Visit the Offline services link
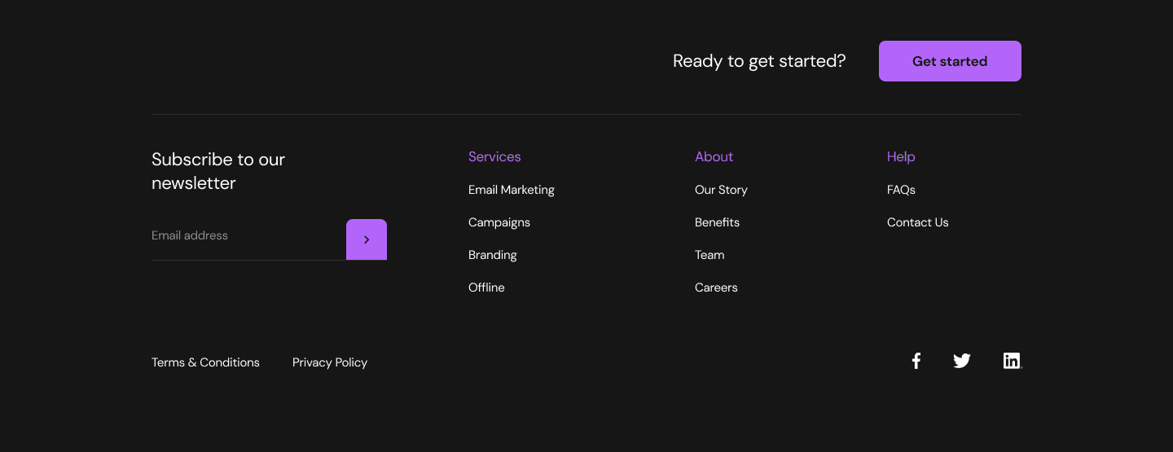 click(486, 287)
